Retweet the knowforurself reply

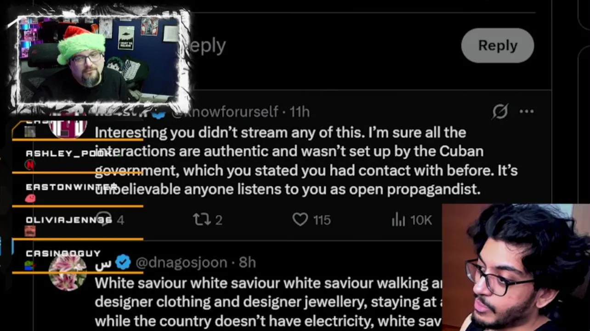(208, 220)
